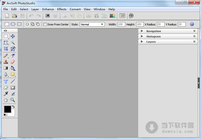The image size is (201, 139).
Task: Reset colors to default black and white
Action: [5, 115]
